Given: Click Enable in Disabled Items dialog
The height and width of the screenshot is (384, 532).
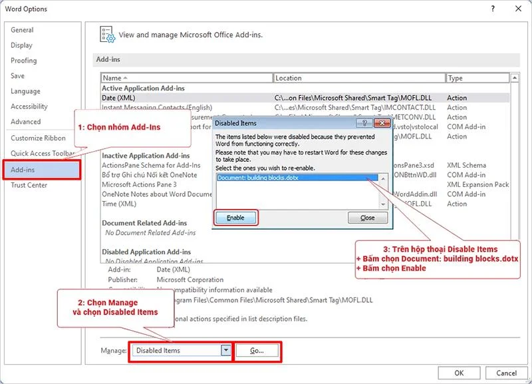Looking at the screenshot, I should [235, 218].
